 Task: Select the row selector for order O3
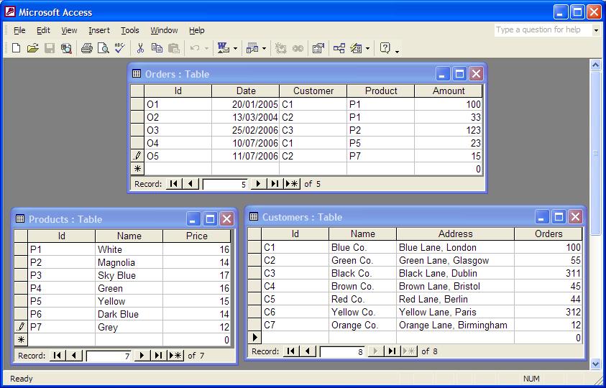click(137, 130)
